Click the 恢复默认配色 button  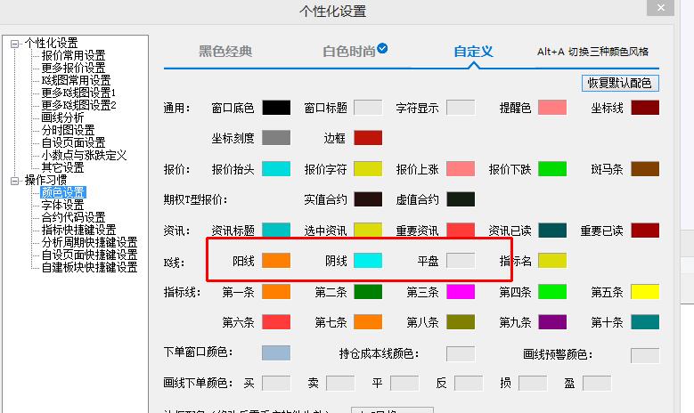click(x=619, y=84)
